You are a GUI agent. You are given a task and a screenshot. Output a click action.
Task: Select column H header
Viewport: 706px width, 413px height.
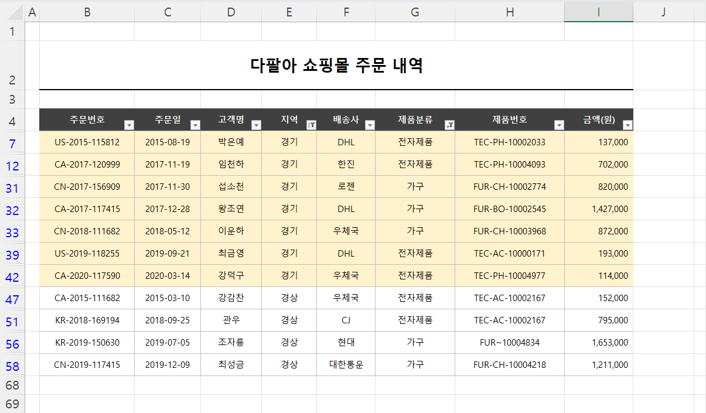(x=510, y=12)
